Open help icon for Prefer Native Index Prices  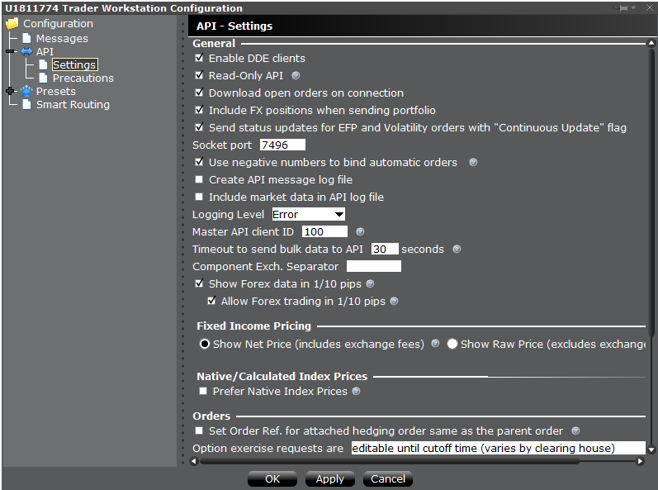coord(356,392)
